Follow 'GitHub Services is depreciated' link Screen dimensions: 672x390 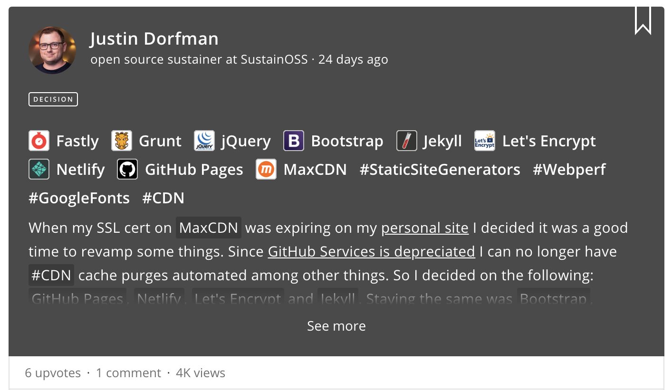pyautogui.click(x=372, y=251)
